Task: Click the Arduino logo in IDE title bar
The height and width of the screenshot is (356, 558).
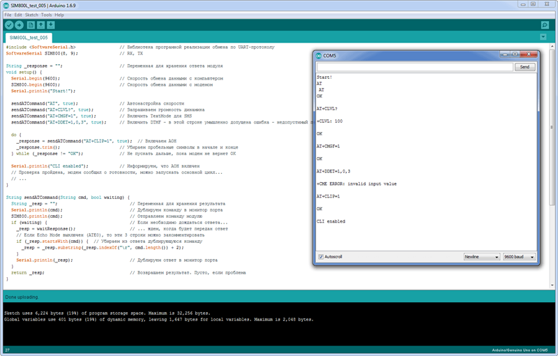Action: pyautogui.click(x=6, y=5)
